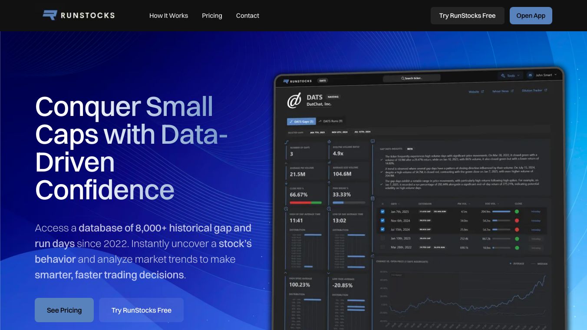587x330 pixels.
Task: Click the JS user avatar
Action: coord(530,75)
